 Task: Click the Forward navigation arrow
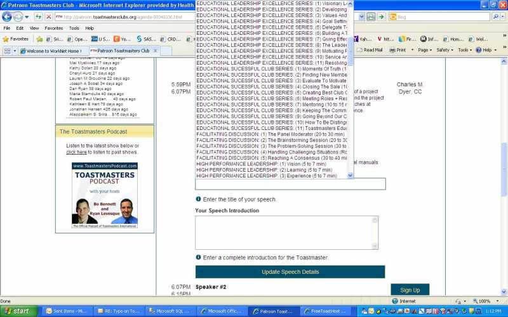click(18, 16)
